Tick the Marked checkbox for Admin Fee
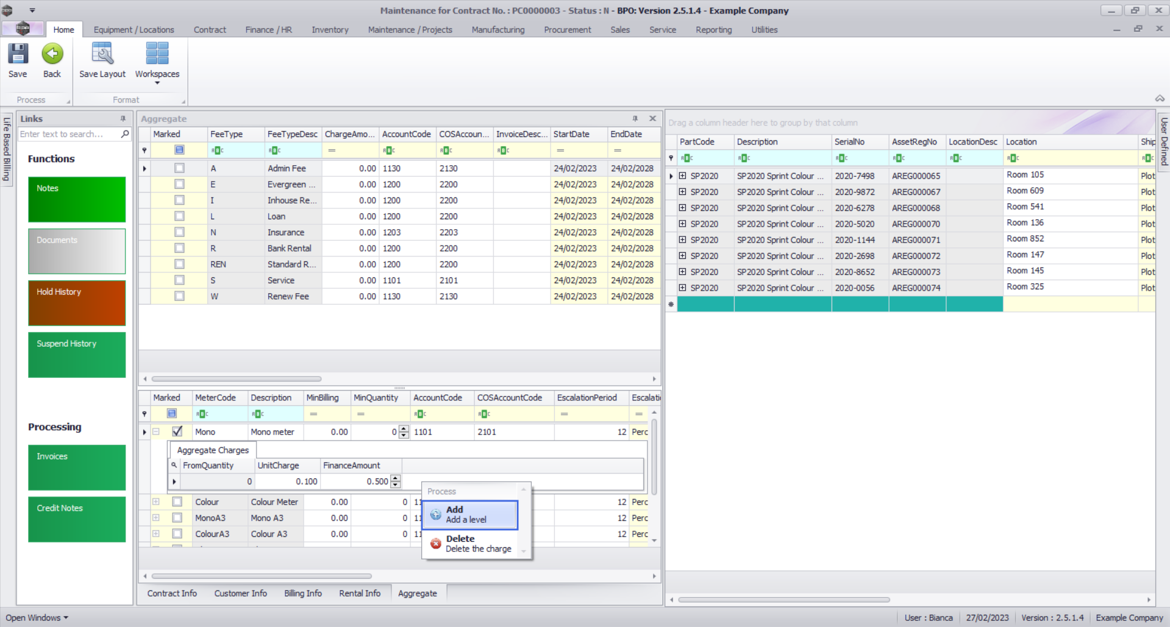Image resolution: width=1170 pixels, height=627 pixels. click(179, 168)
